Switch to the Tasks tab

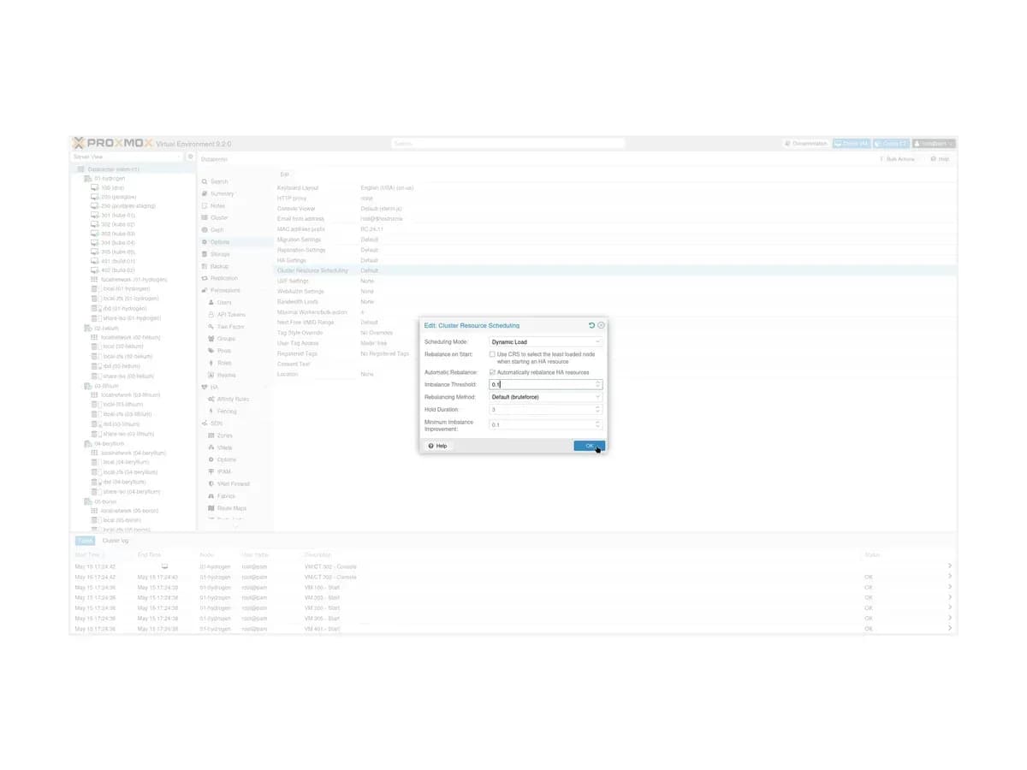[x=85, y=541]
